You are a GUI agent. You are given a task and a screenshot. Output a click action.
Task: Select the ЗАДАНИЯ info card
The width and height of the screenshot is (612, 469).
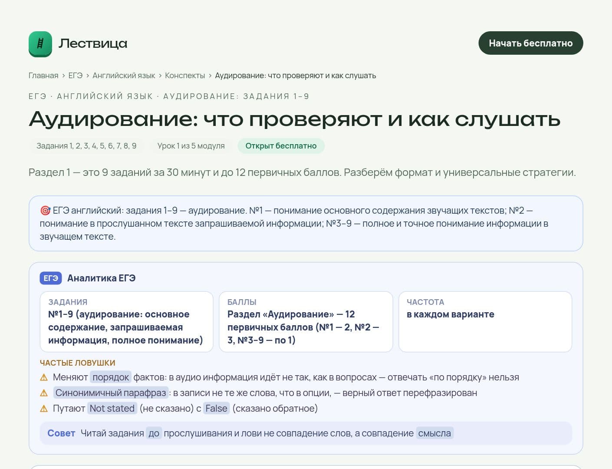click(126, 322)
